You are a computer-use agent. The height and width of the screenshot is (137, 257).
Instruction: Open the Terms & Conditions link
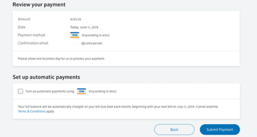(32, 111)
